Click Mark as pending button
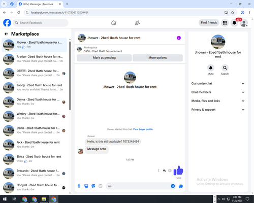 click(x=104, y=58)
